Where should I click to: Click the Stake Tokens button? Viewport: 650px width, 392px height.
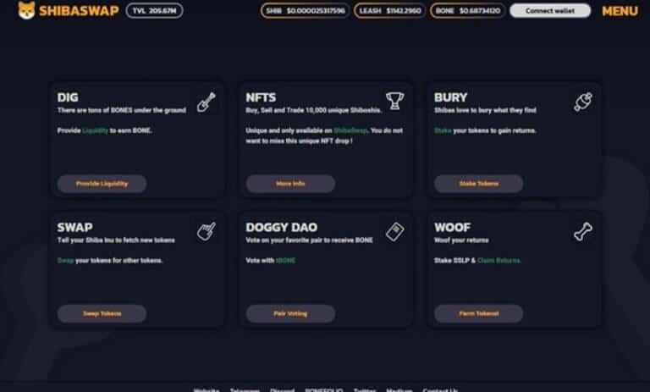point(479,184)
